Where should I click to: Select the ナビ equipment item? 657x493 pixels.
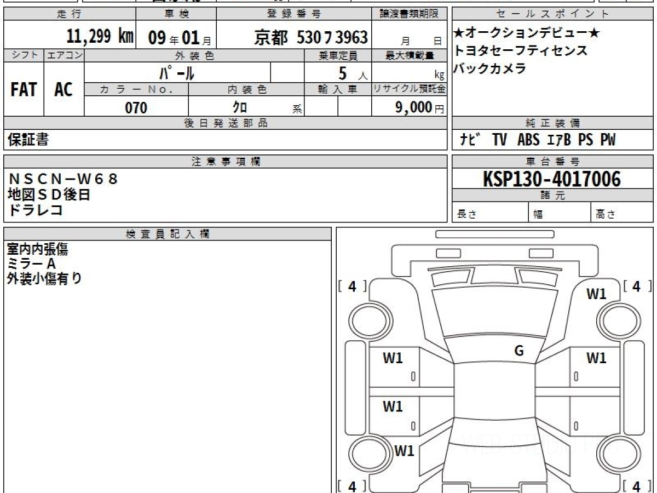470,140
